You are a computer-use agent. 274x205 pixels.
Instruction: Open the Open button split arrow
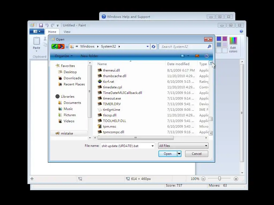[179, 154]
